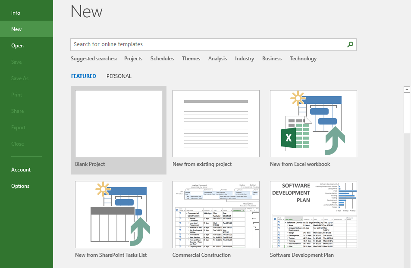Screen dimensions: 411x268
Task: Click the search magnifier icon
Action: (350, 44)
